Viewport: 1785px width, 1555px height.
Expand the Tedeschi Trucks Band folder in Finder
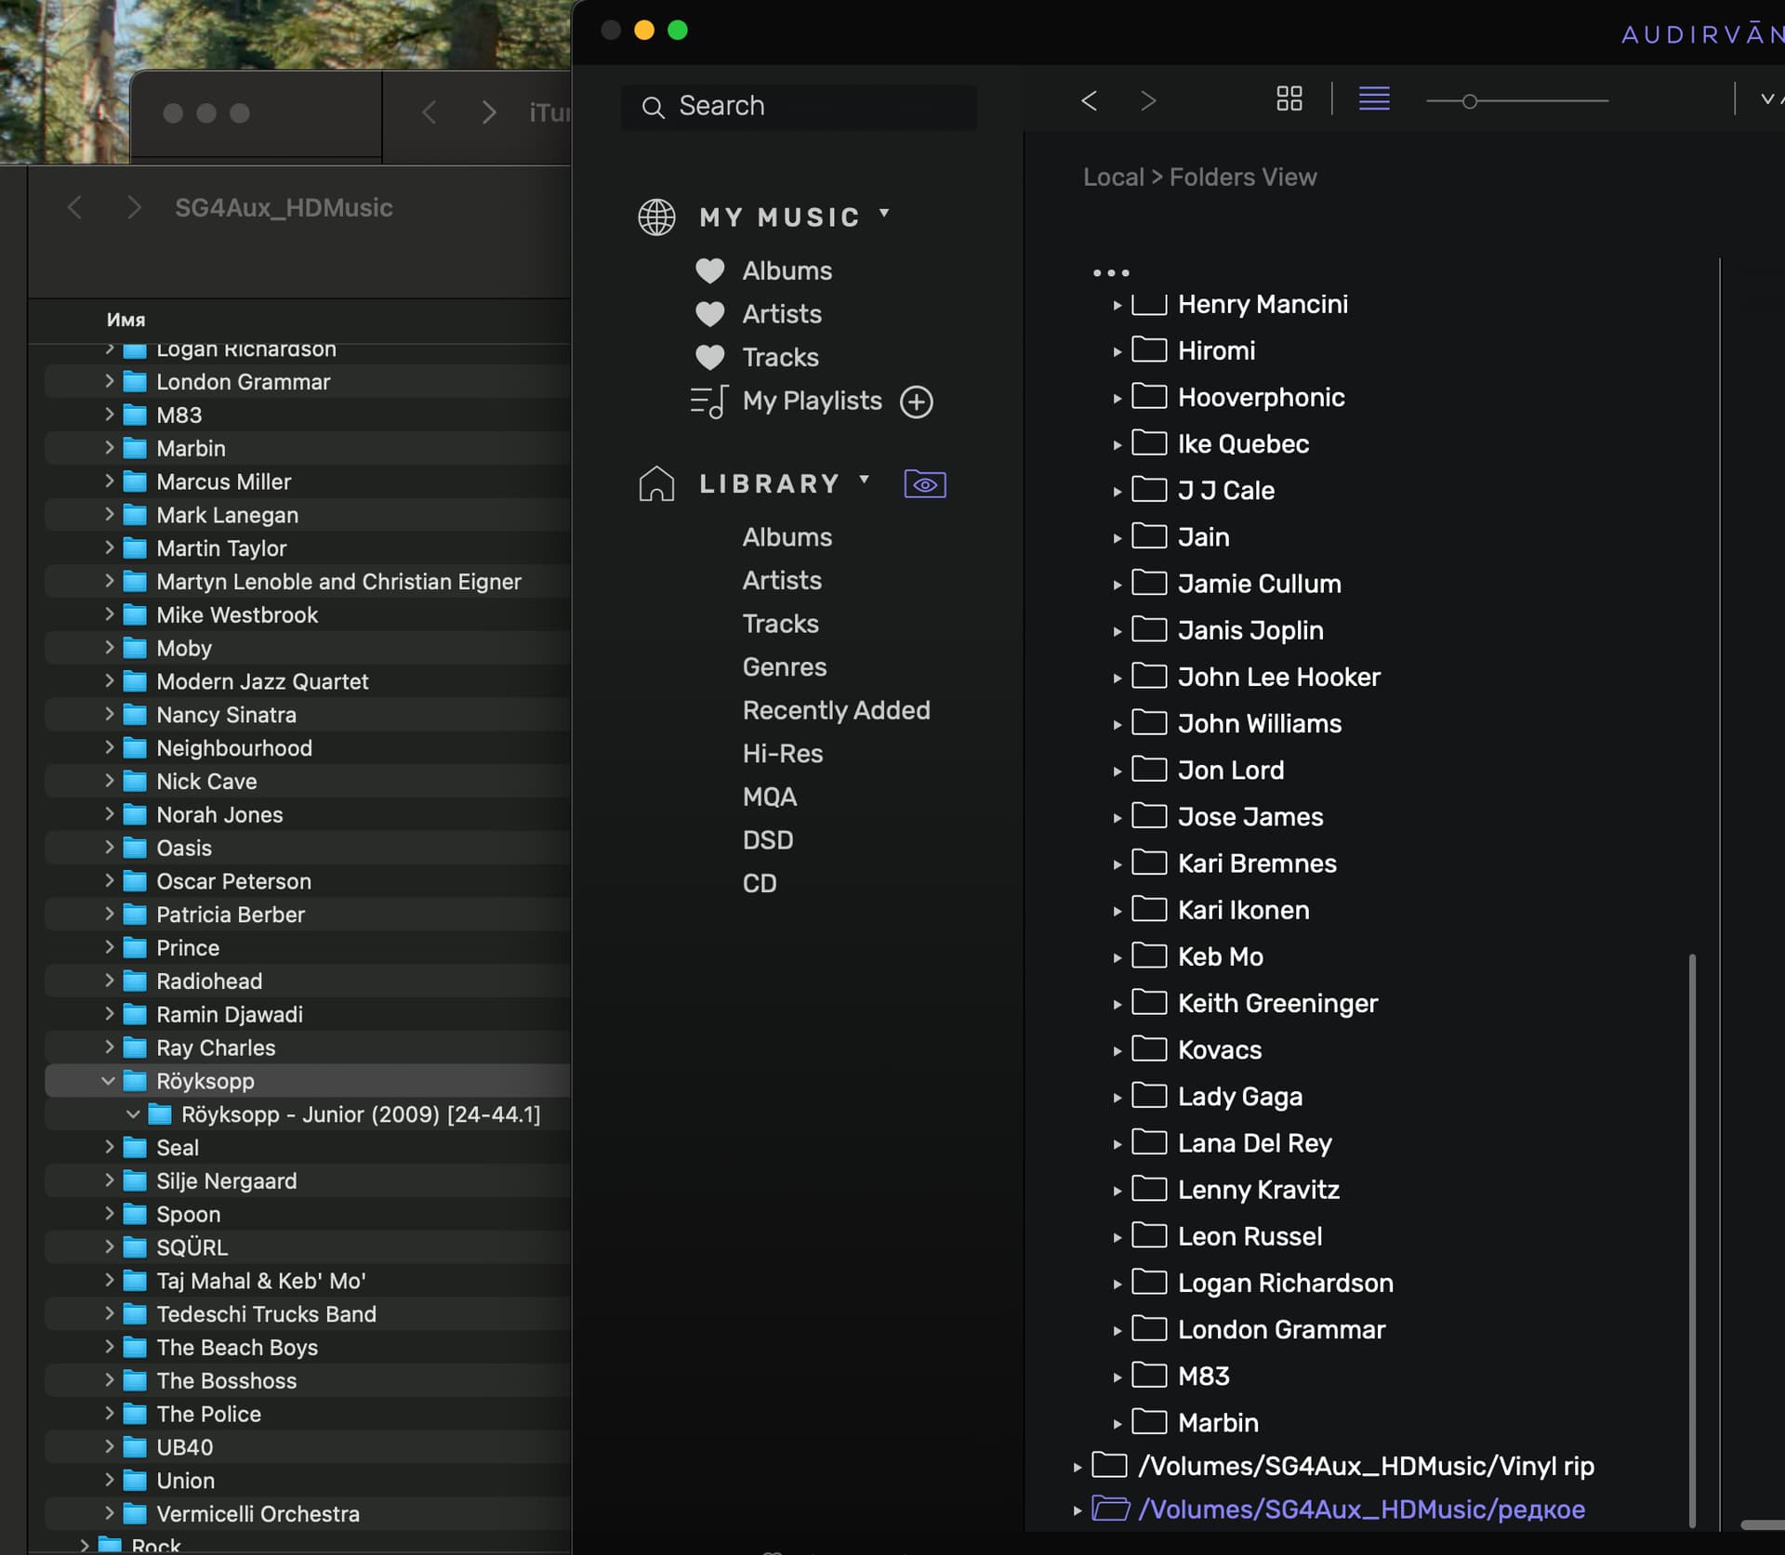click(109, 1313)
